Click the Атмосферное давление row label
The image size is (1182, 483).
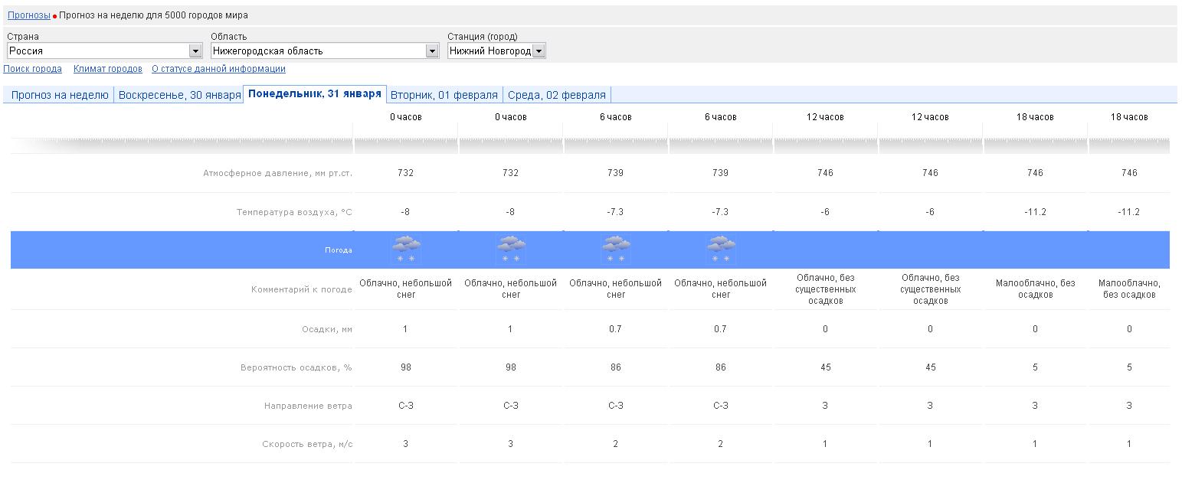point(277,173)
